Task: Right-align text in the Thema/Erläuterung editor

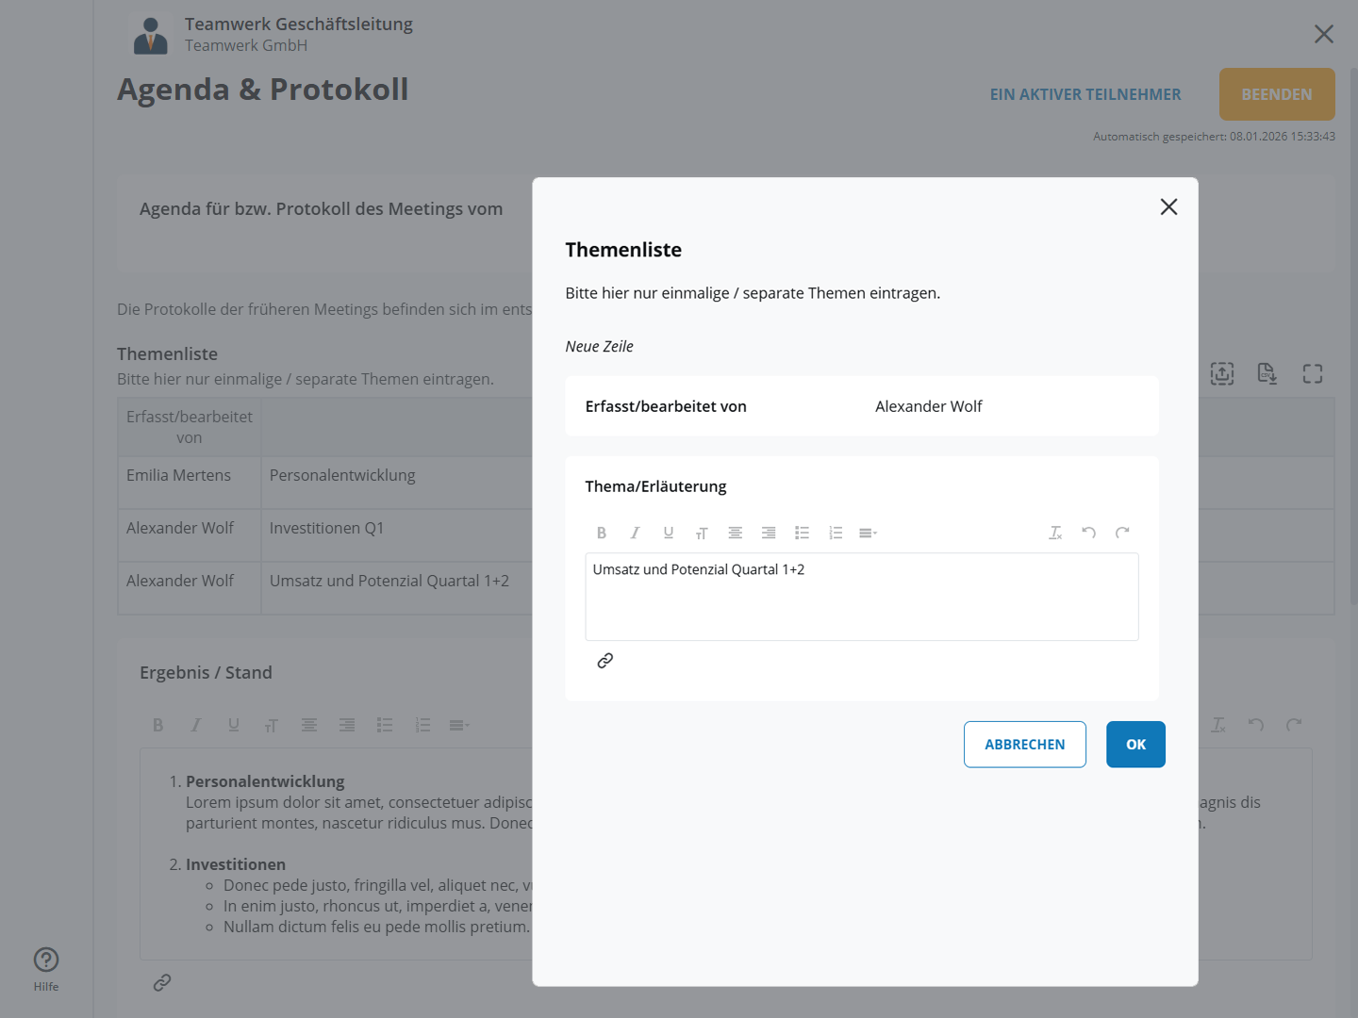Action: pos(769,533)
